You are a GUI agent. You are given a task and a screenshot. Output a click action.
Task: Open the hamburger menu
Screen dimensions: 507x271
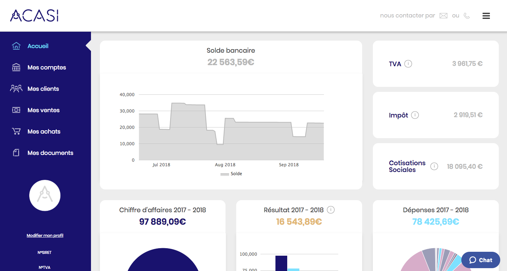coord(486,16)
